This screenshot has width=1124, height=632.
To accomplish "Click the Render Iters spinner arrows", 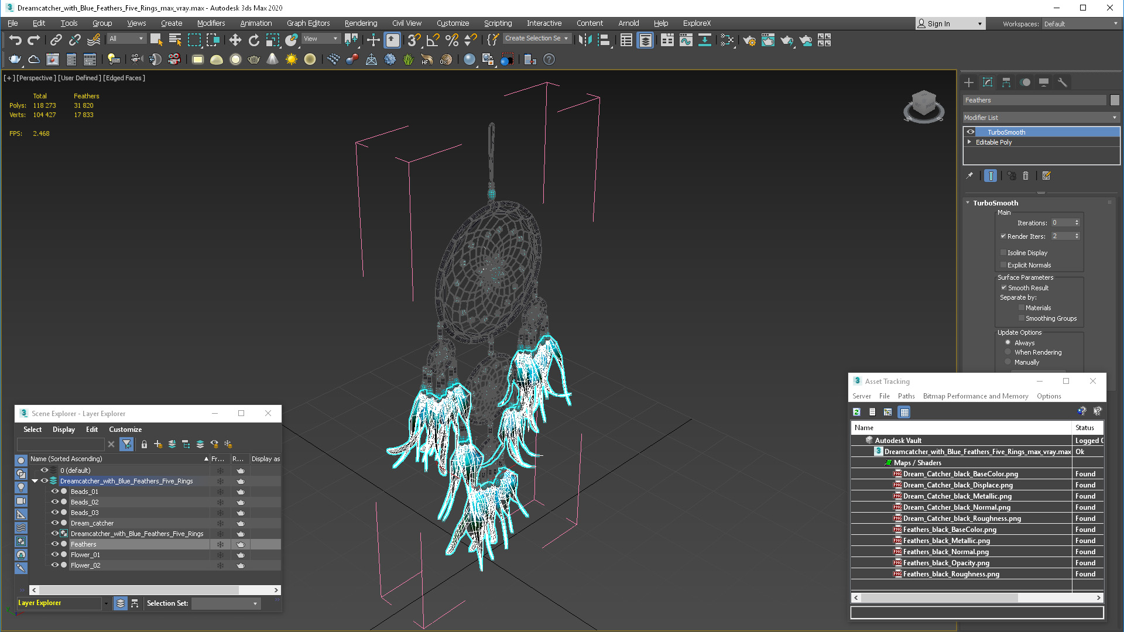I will pos(1077,236).
